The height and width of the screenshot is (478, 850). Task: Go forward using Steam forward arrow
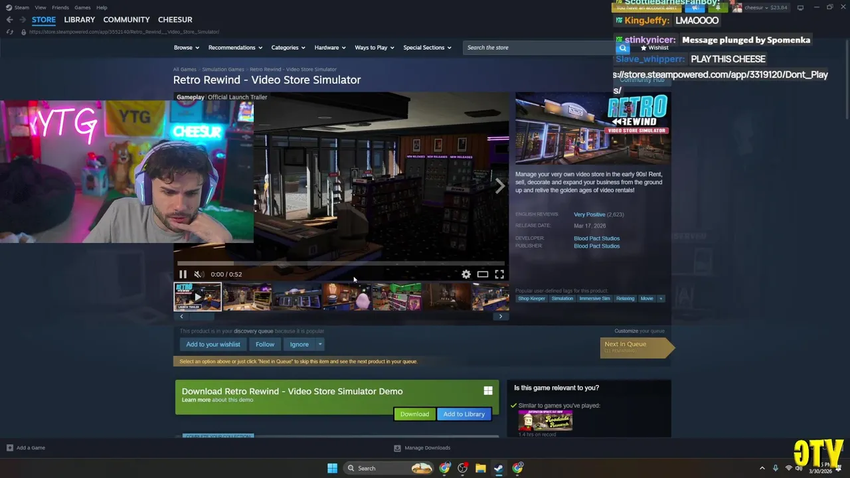tap(23, 20)
